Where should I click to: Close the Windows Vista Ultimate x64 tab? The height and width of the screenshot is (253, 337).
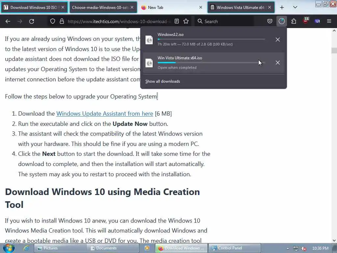[269, 7]
